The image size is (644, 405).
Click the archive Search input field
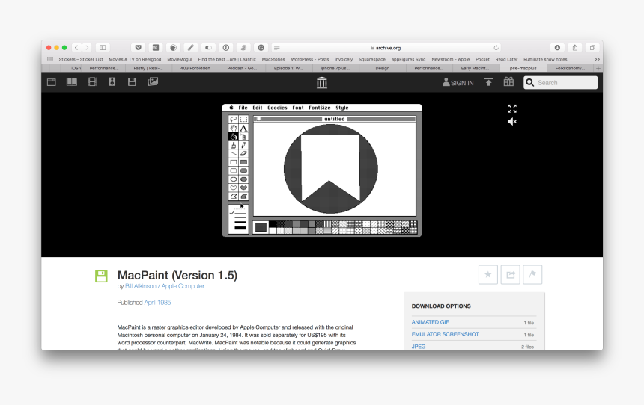click(565, 83)
